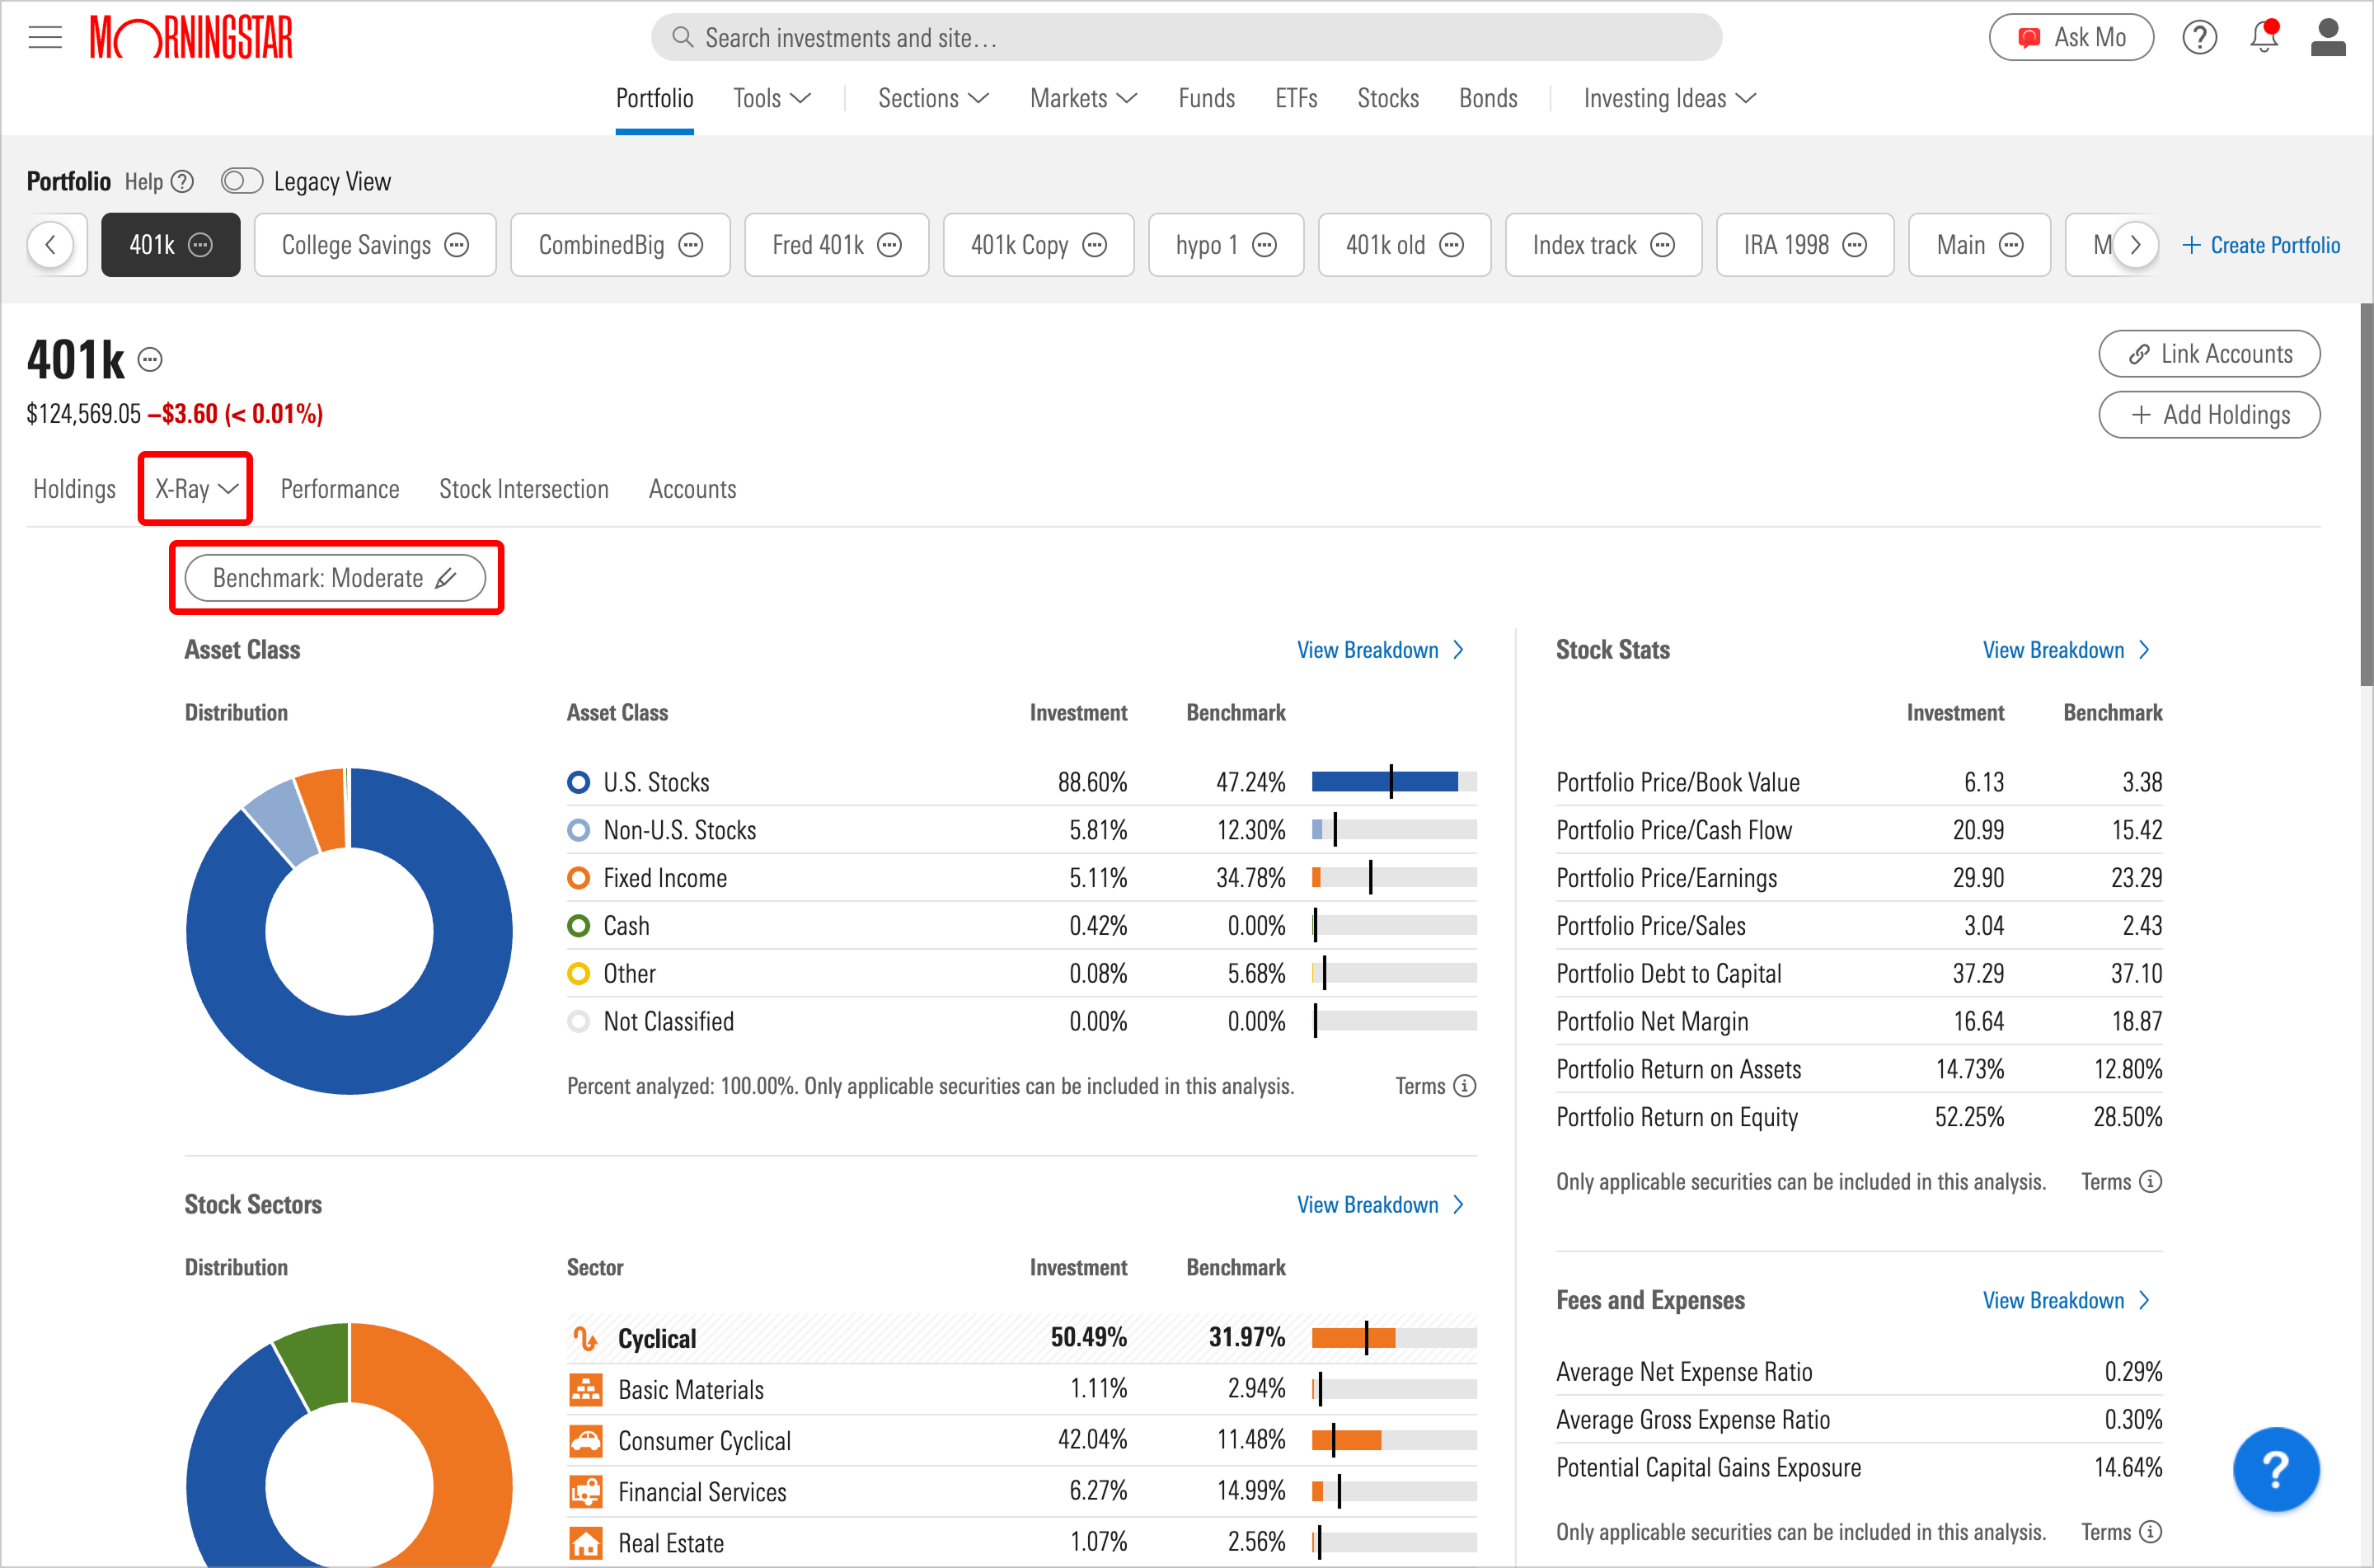
Task: Click the help question mark in header
Action: [x=2199, y=37]
